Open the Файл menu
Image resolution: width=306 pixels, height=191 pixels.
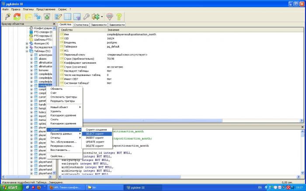tap(5, 9)
